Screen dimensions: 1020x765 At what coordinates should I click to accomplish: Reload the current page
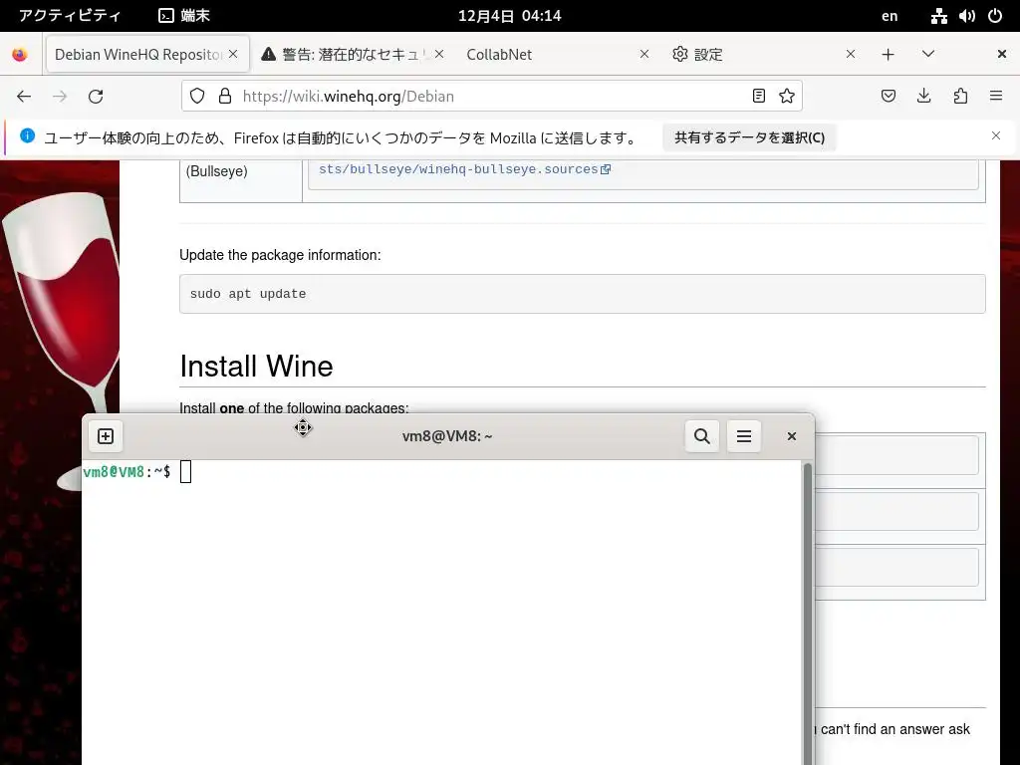click(96, 97)
